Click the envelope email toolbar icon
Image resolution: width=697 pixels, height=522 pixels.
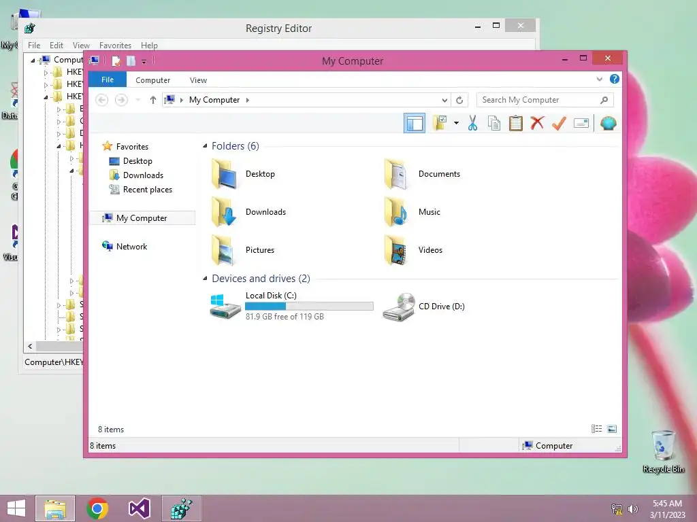pyautogui.click(x=581, y=123)
